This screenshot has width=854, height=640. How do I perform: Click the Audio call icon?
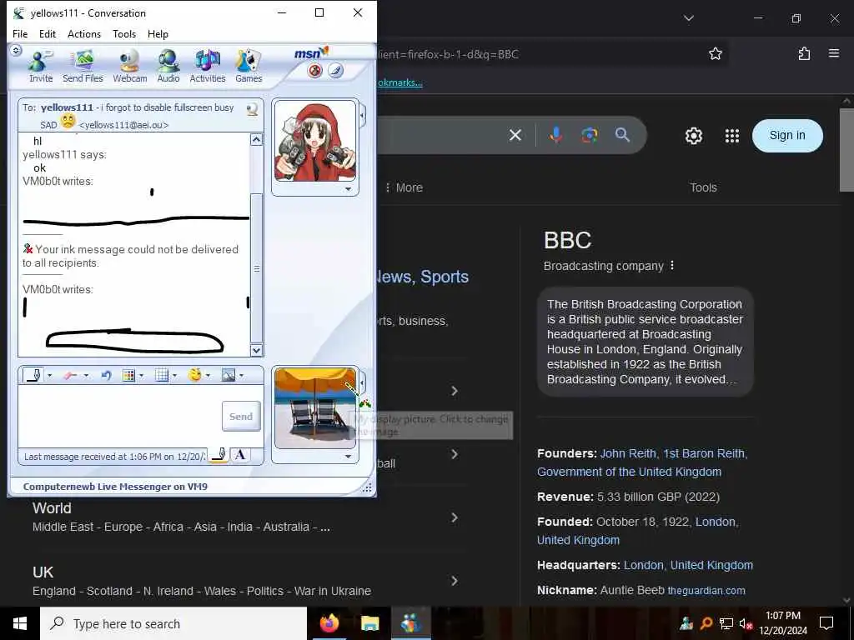pyautogui.click(x=168, y=67)
